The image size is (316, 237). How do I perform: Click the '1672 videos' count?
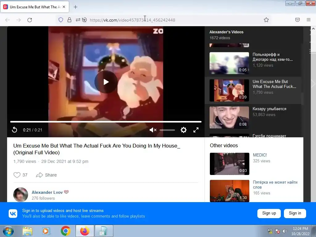[x=220, y=38]
